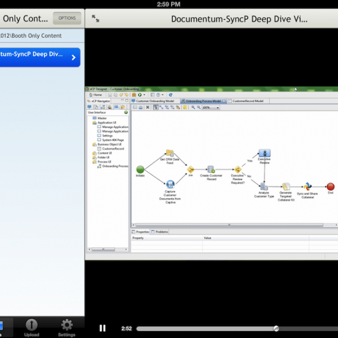Screen dimensions: 338x338
Task: Click the Join gateway node
Action: pos(191,169)
